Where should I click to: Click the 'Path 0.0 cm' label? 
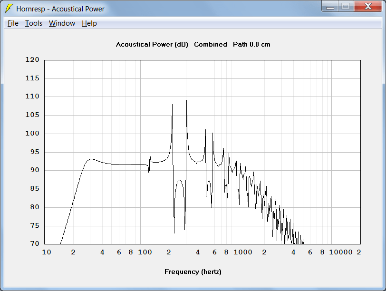click(x=251, y=44)
